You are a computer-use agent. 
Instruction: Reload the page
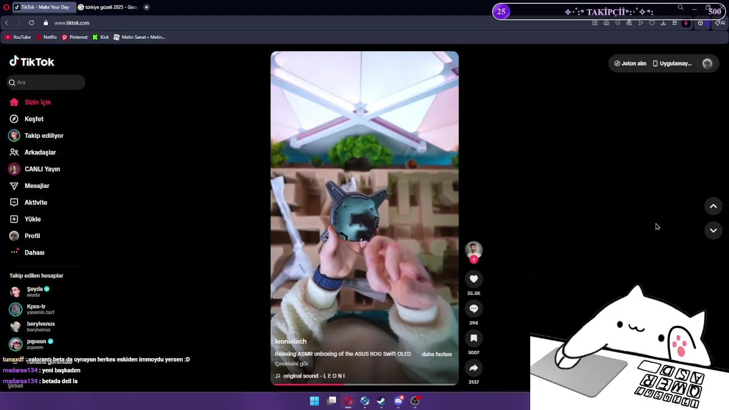point(31,23)
